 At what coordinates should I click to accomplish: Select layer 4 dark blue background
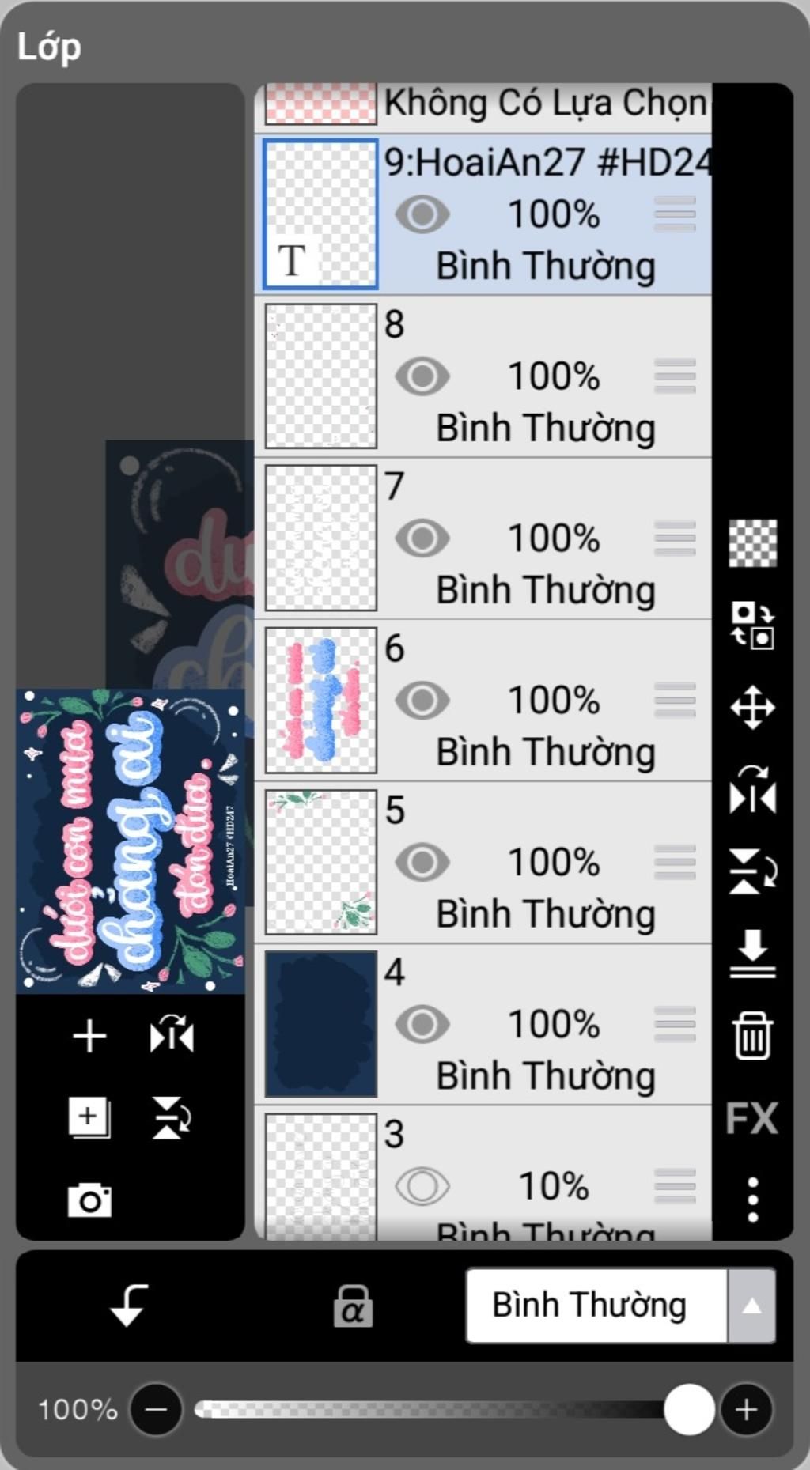click(x=483, y=1024)
